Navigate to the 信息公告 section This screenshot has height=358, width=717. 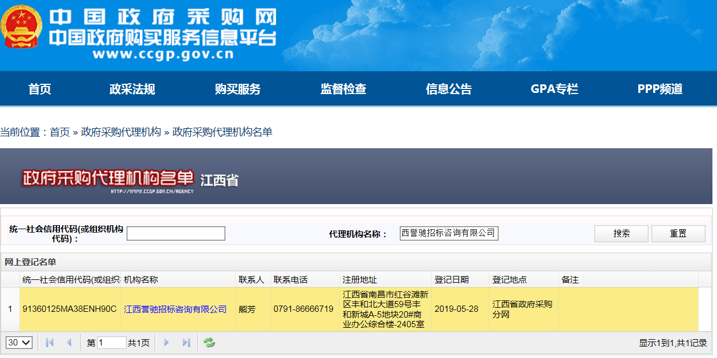449,89
